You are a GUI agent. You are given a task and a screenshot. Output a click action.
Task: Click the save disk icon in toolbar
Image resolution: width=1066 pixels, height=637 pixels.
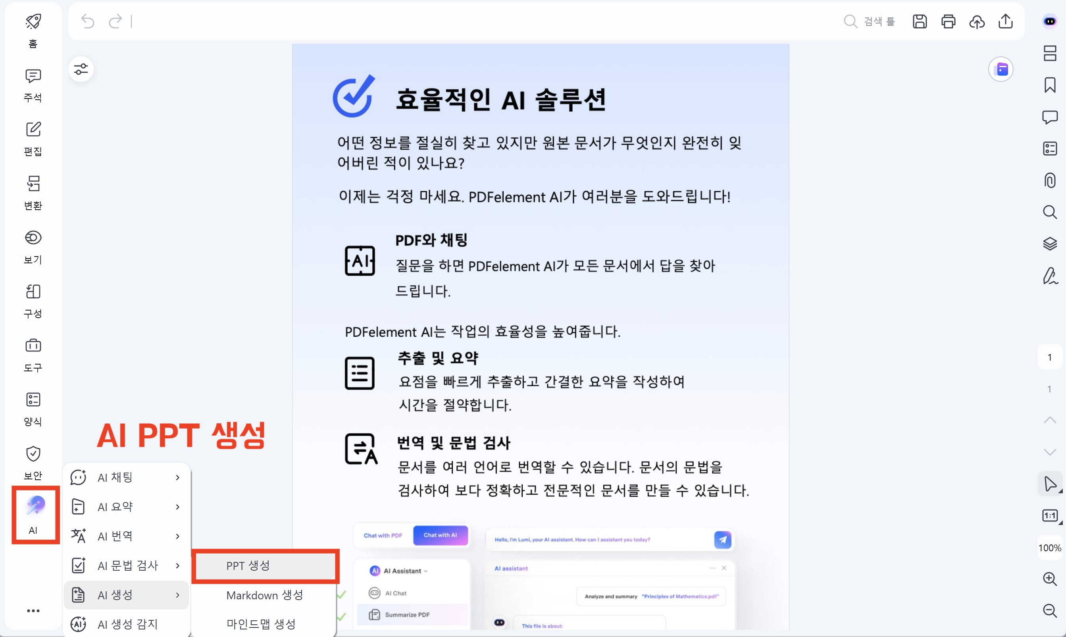tap(919, 21)
